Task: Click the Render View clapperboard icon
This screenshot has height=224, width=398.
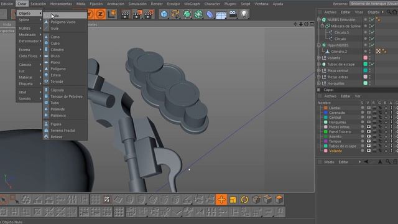Action: click(125, 14)
